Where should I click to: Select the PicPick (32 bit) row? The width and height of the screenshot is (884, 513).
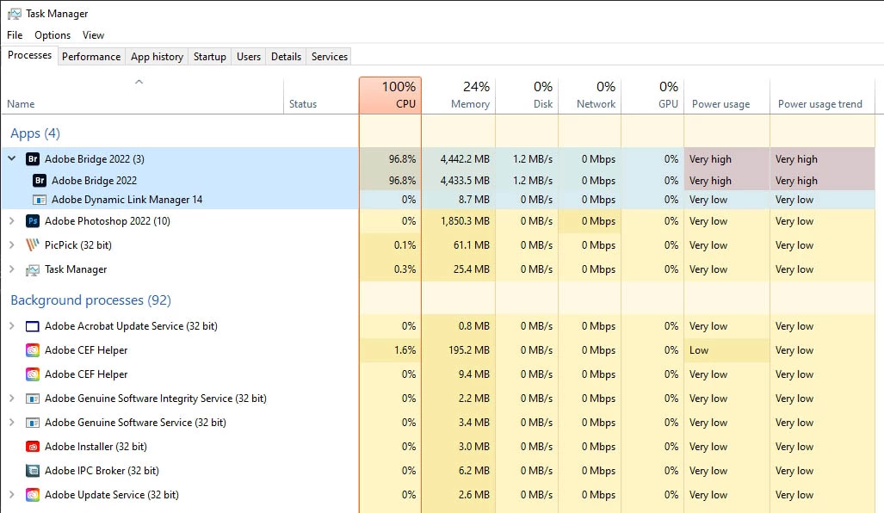438,245
